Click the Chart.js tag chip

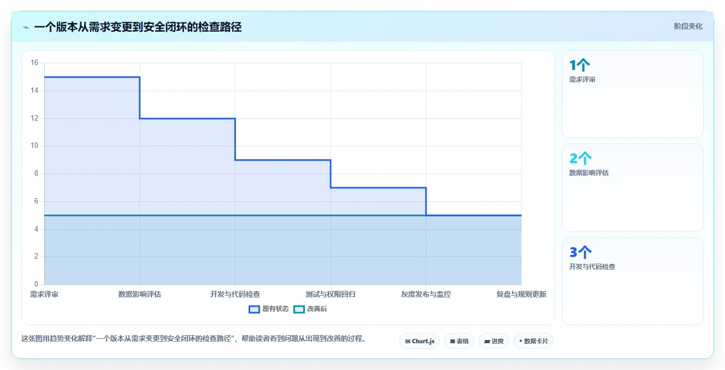420,341
